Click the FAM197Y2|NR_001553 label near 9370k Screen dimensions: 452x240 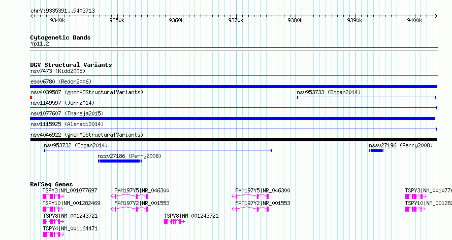(x=263, y=203)
